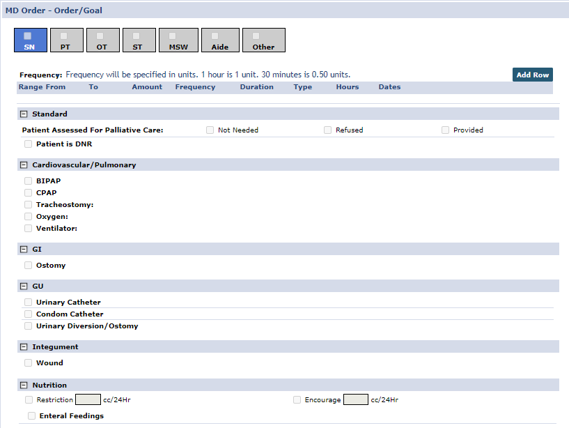Screen dimensions: 569x428
Task: Select the Other discipline button
Action: [263, 40]
